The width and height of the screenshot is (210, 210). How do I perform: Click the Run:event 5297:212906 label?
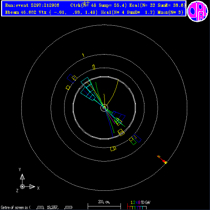(x=32, y=5)
